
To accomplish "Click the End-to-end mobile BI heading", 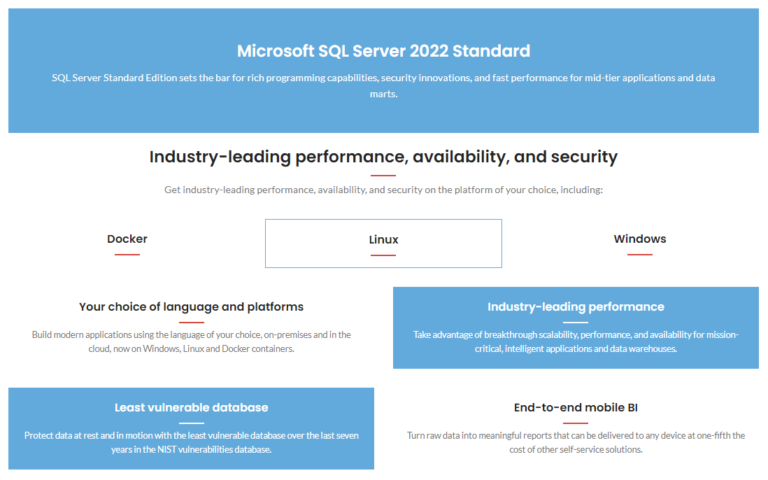I will pyautogui.click(x=576, y=407).
